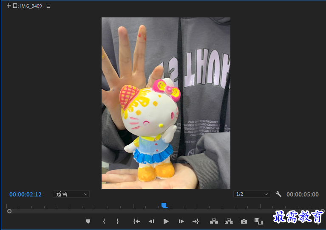Add a marker with the marker button
This screenshot has height=230, width=326.
88,222
